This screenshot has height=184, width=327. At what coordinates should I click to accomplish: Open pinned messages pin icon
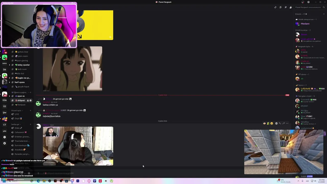click(x=286, y=7)
